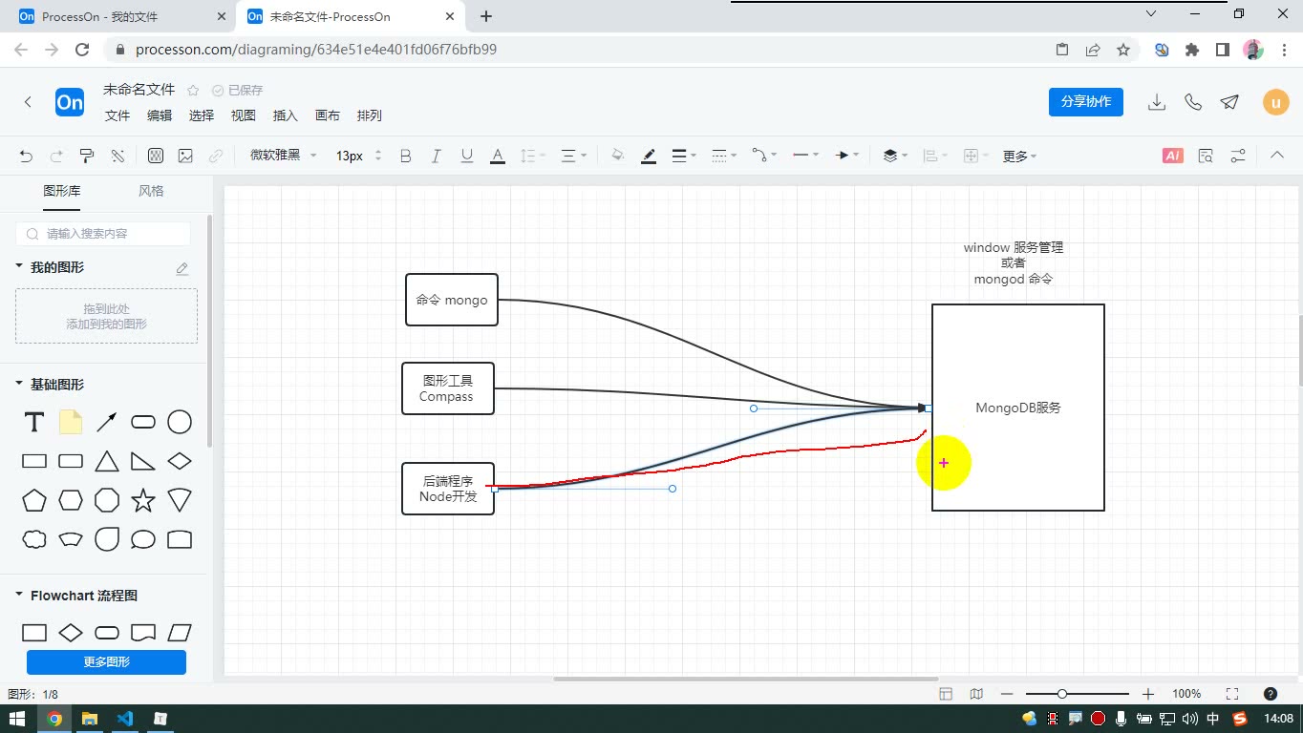Open the 排列 menu

point(370,115)
